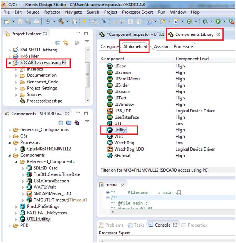Click the XFormat component icon

110,156
